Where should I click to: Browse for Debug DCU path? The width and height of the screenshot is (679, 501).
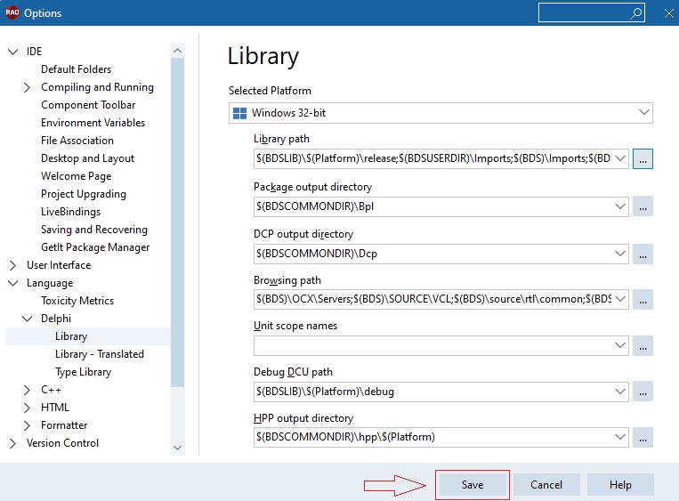643,392
